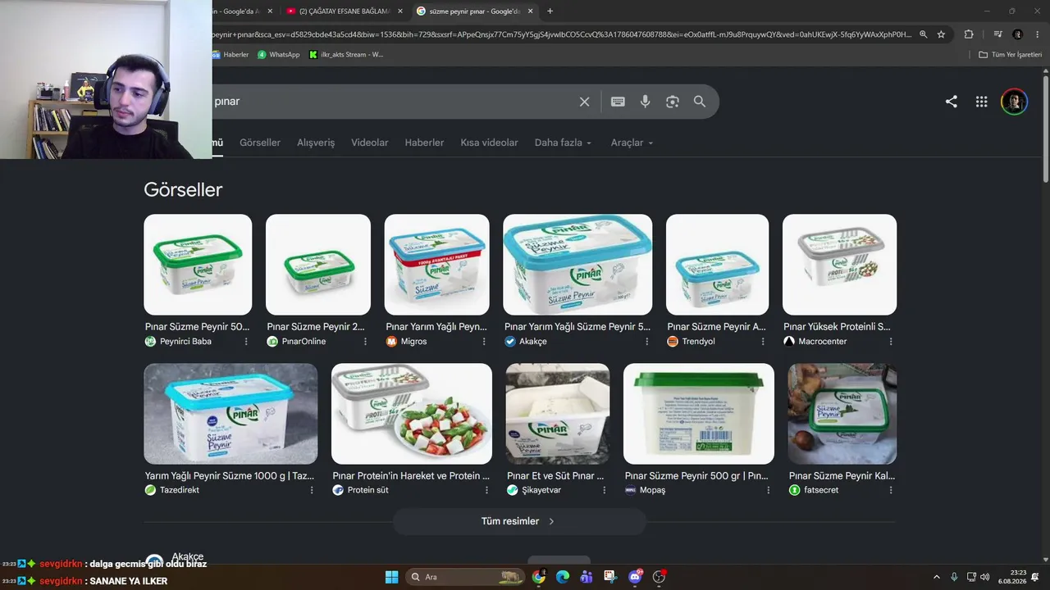The height and width of the screenshot is (590, 1050).
Task: Click the Windows taskbar Ara search box
Action: (464, 577)
